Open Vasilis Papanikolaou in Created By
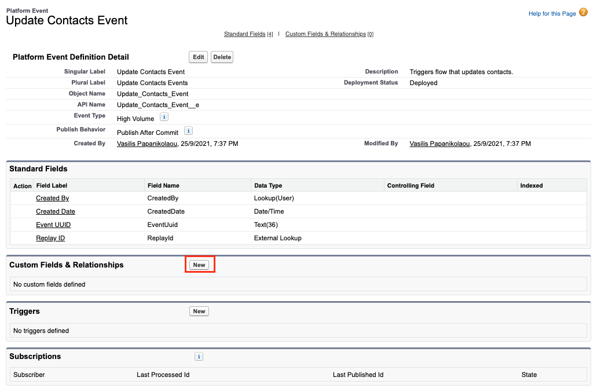The image size is (597, 392). tap(148, 144)
